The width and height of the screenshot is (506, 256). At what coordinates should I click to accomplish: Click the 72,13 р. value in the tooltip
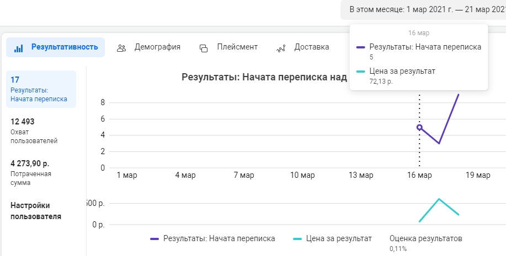tap(381, 81)
